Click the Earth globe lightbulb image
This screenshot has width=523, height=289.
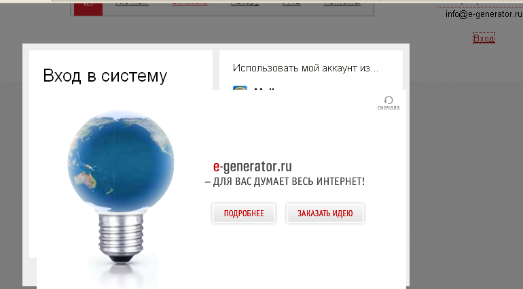click(121, 187)
